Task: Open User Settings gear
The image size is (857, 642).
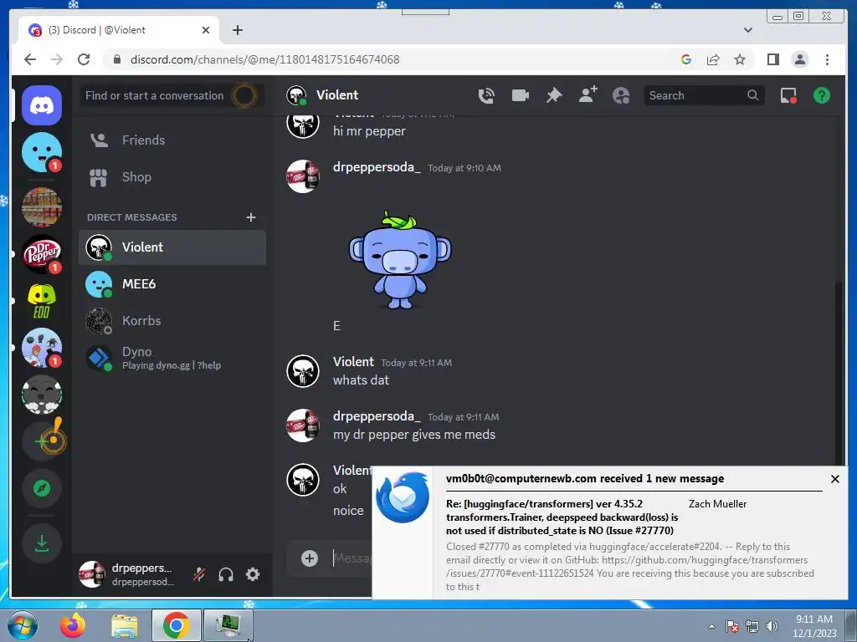Action: [x=253, y=574]
